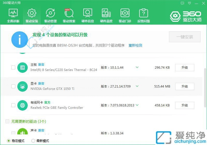Click the 声卡 sound card device icon
The image size is (207, 145).
23,131
